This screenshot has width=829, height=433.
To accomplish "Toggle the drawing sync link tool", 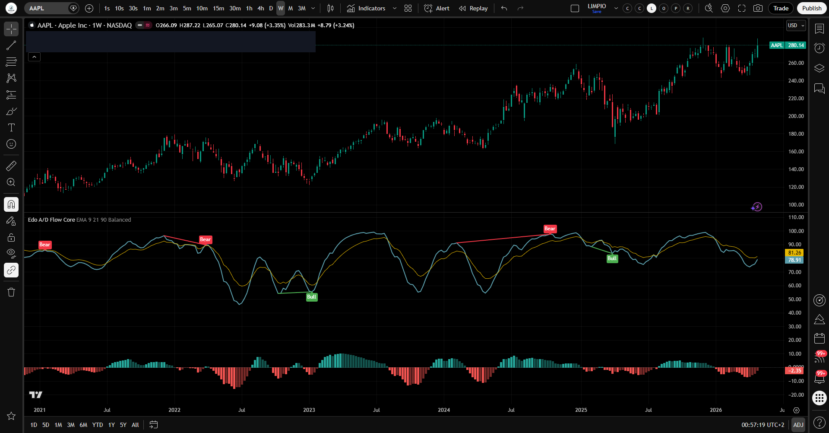I will pyautogui.click(x=11, y=270).
